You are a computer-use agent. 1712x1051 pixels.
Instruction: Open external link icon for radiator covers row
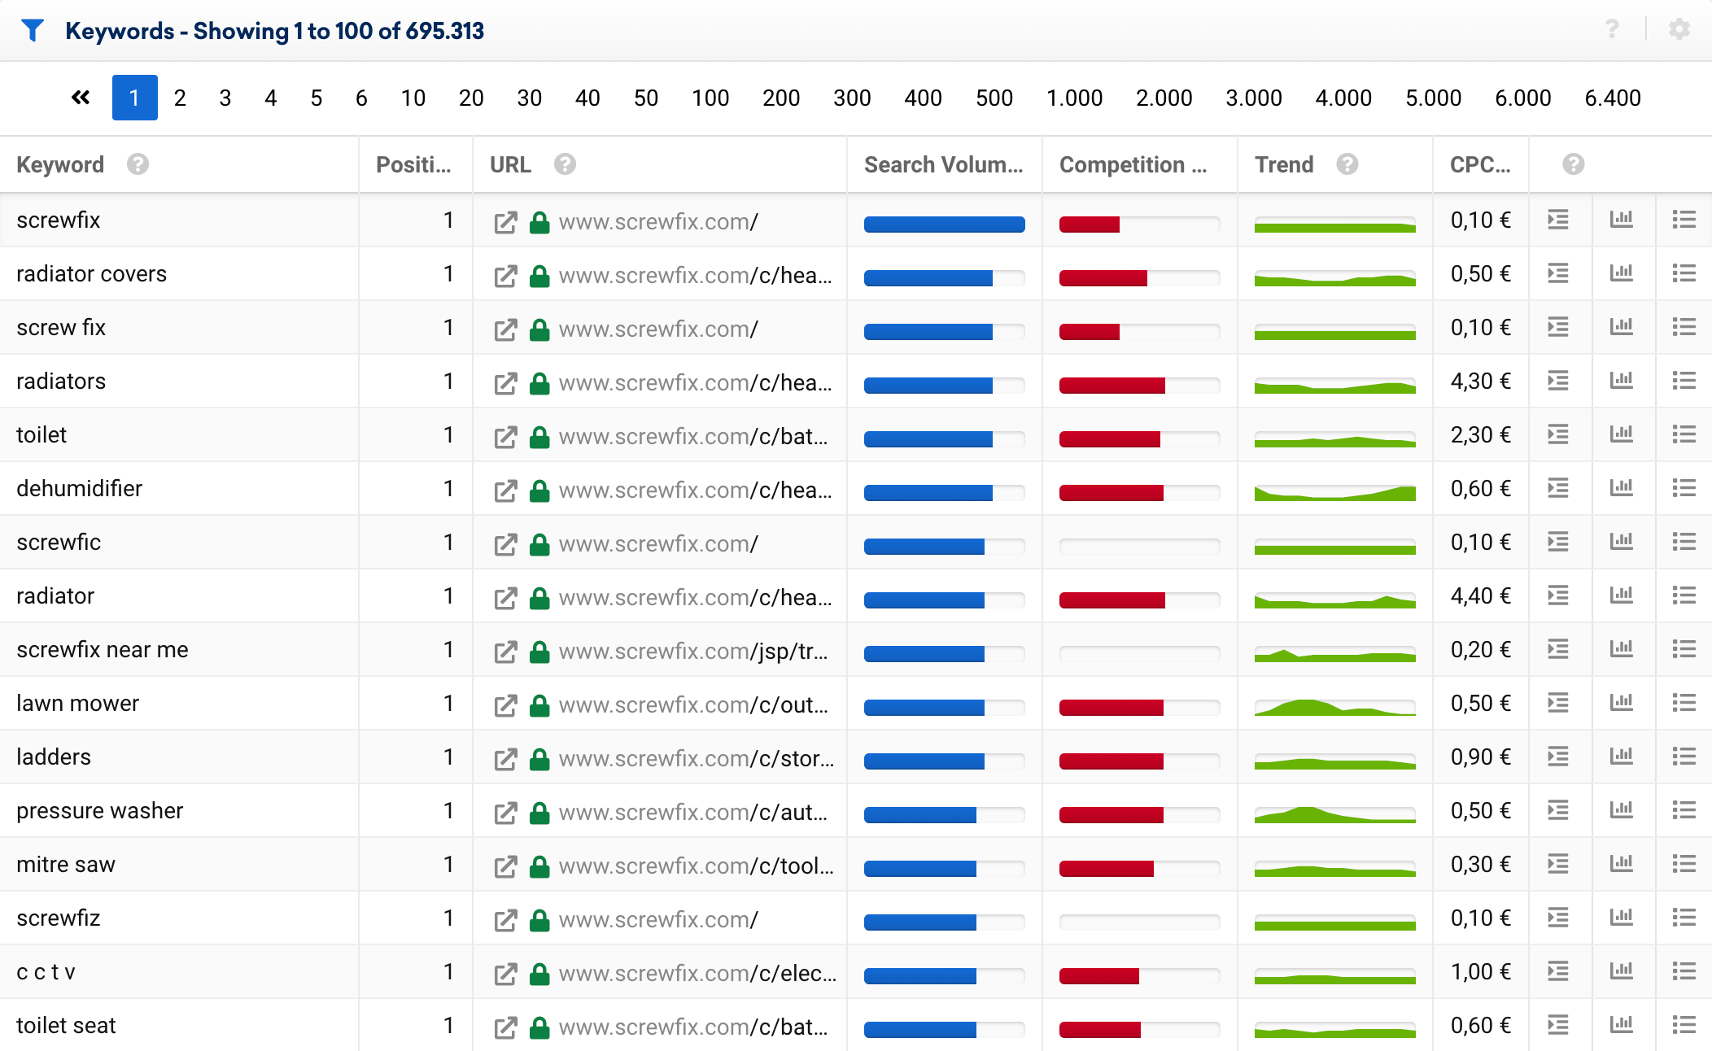[x=505, y=276]
